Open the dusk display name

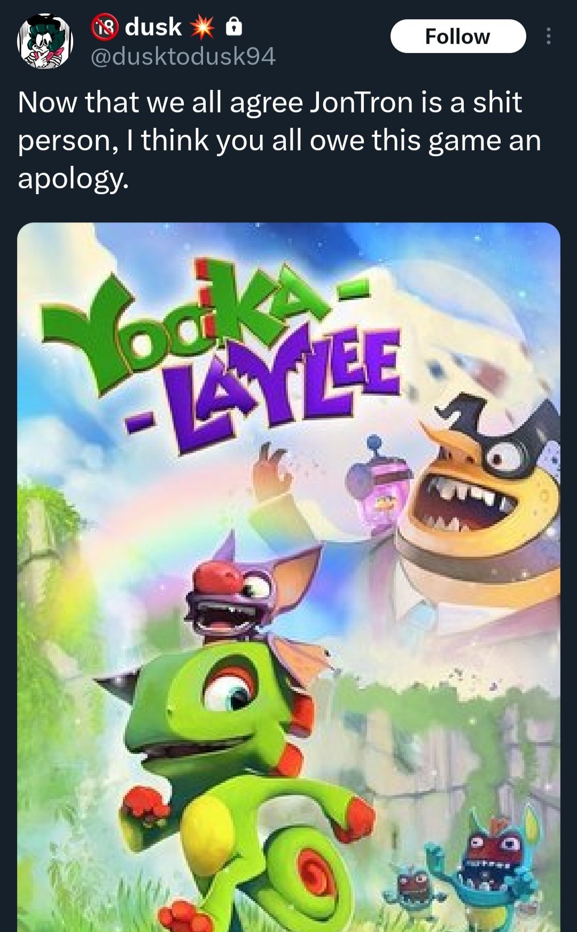pyautogui.click(x=153, y=27)
